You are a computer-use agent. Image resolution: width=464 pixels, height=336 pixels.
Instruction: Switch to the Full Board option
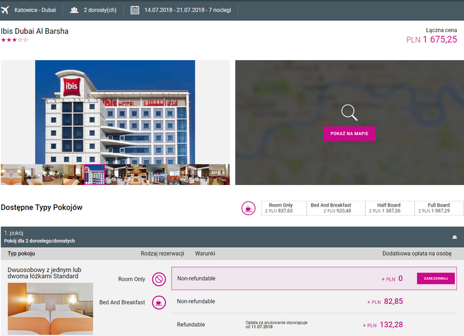(439, 208)
